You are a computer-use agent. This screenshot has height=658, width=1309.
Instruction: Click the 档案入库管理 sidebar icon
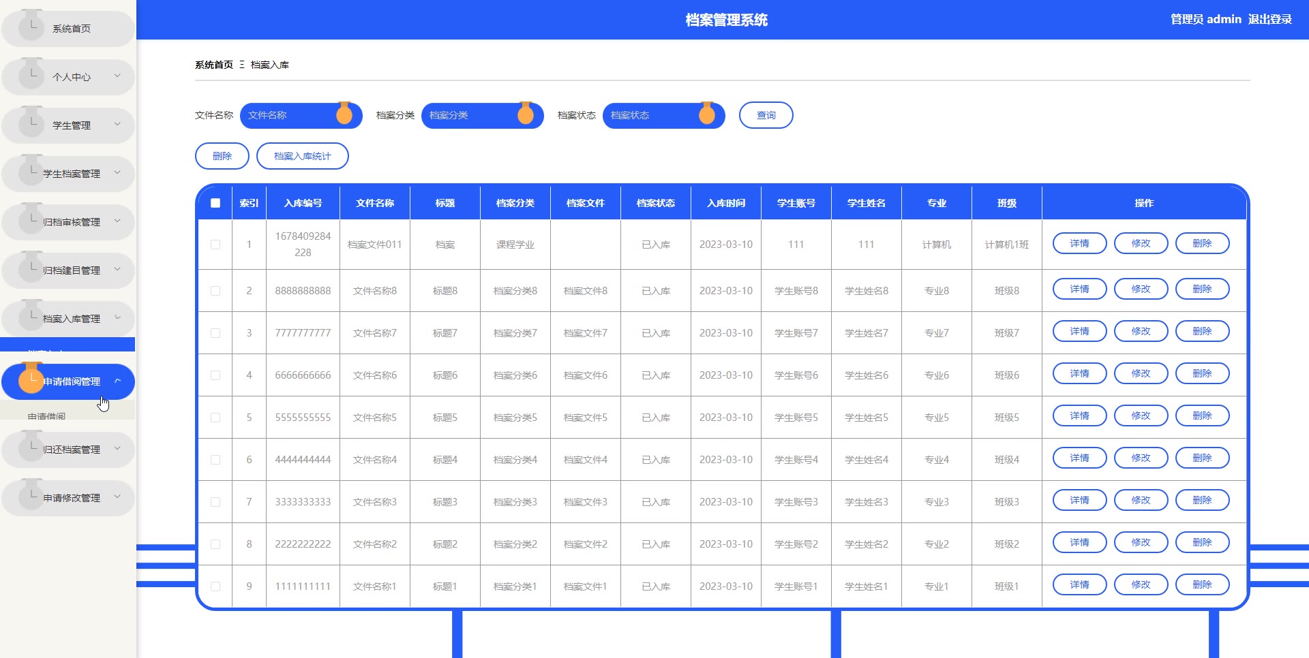coord(31,316)
